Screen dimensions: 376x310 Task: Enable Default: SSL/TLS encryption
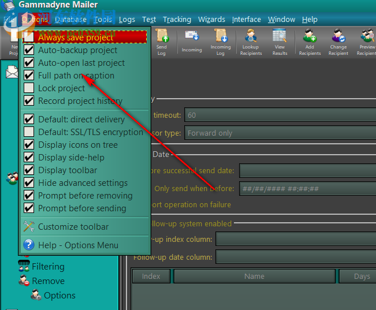(x=29, y=132)
